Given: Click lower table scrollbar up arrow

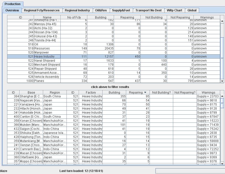Looking at the screenshot, I should click(222, 96).
